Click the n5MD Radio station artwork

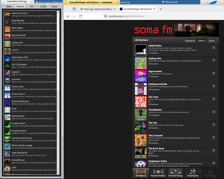(x=141, y=50)
